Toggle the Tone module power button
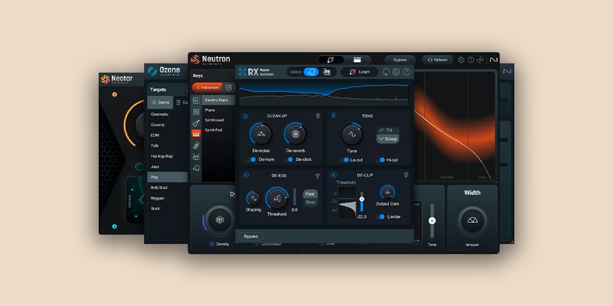Screen dimensions: 613x306 (333, 116)
